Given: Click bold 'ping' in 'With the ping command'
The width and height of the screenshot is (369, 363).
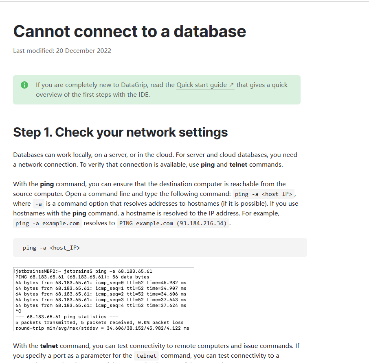Looking at the screenshot, I should pos(47,184).
